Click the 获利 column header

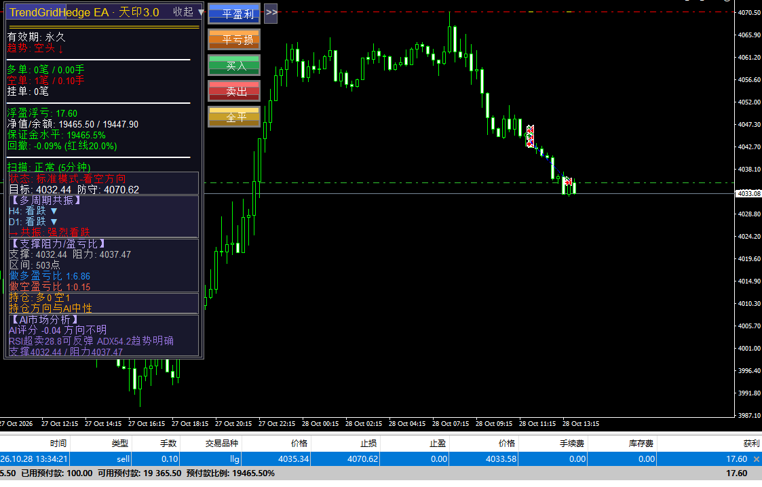pyautogui.click(x=751, y=444)
